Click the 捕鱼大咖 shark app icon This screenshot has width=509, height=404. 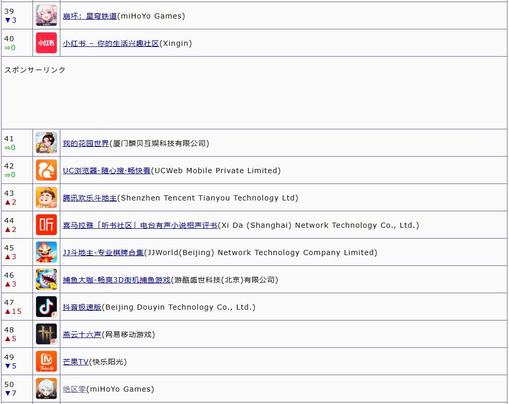point(46,279)
